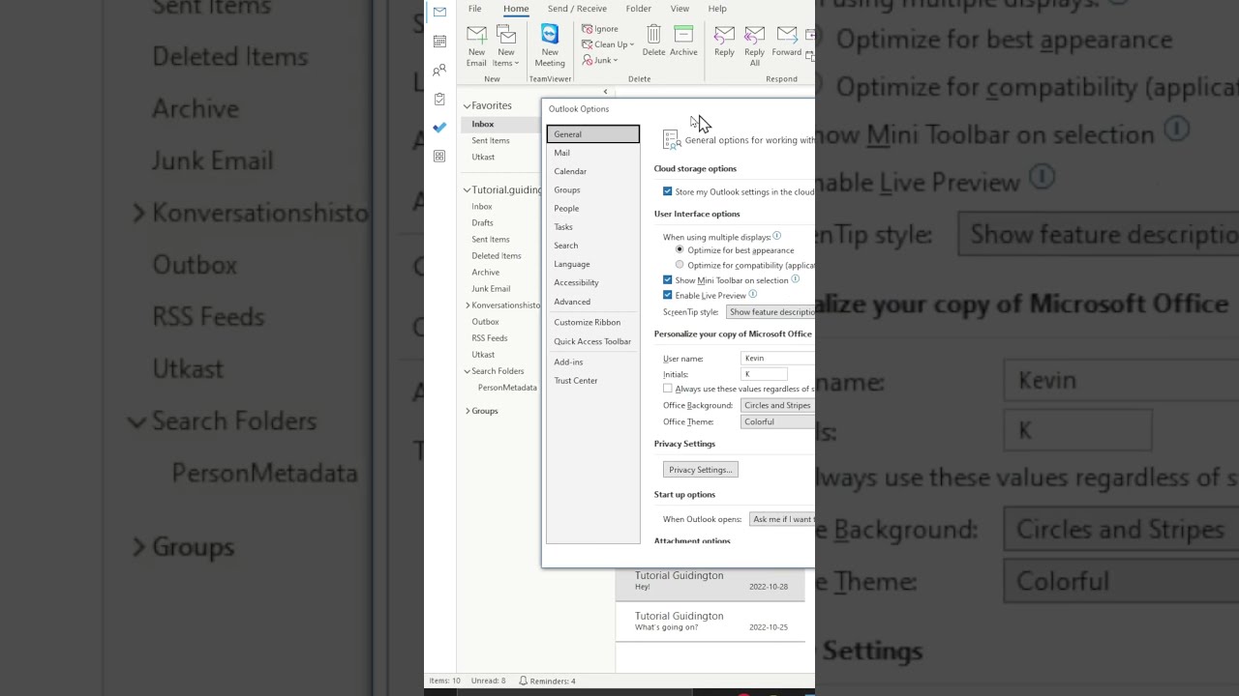The image size is (1239, 696).
Task: Open the File tab
Action: coord(474,9)
